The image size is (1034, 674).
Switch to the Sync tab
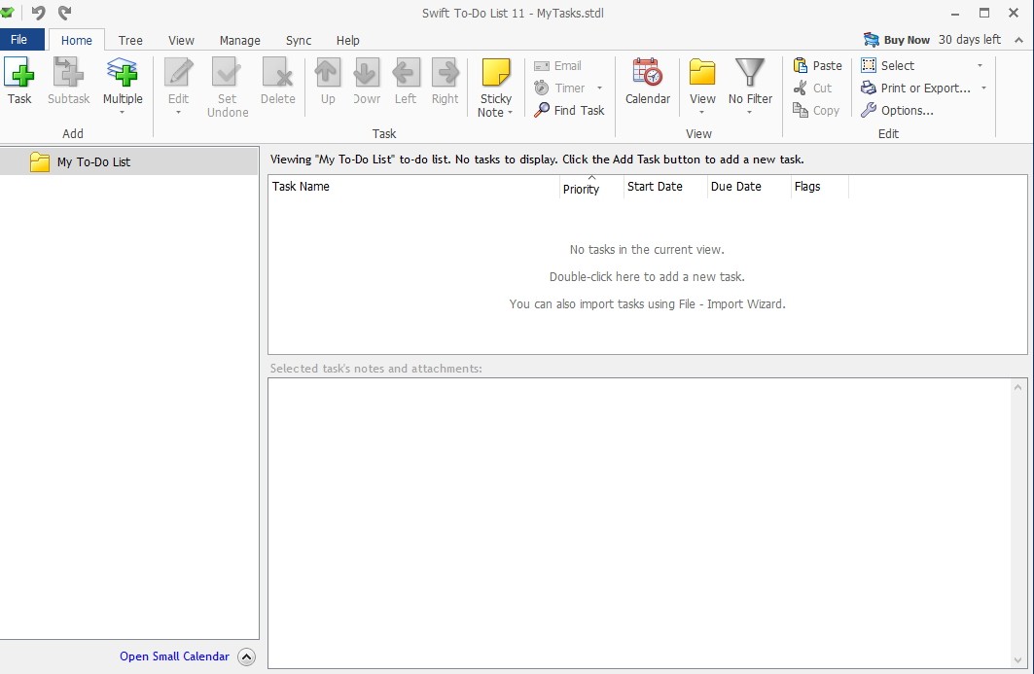(x=298, y=40)
